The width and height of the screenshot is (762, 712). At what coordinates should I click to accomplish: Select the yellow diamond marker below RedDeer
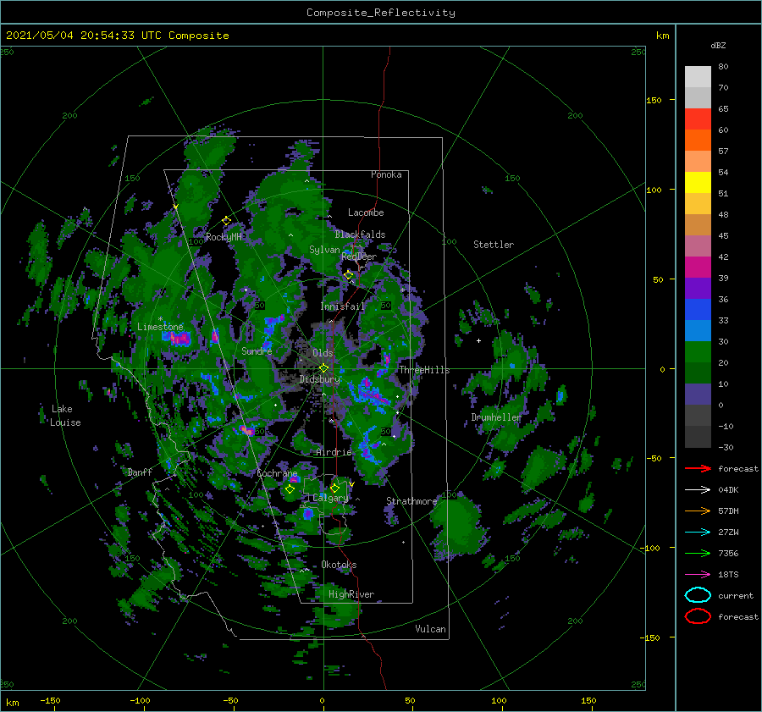(349, 275)
